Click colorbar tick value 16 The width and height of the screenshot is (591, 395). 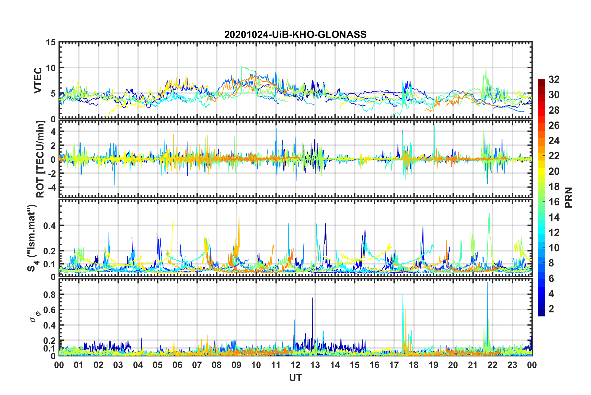(x=554, y=202)
